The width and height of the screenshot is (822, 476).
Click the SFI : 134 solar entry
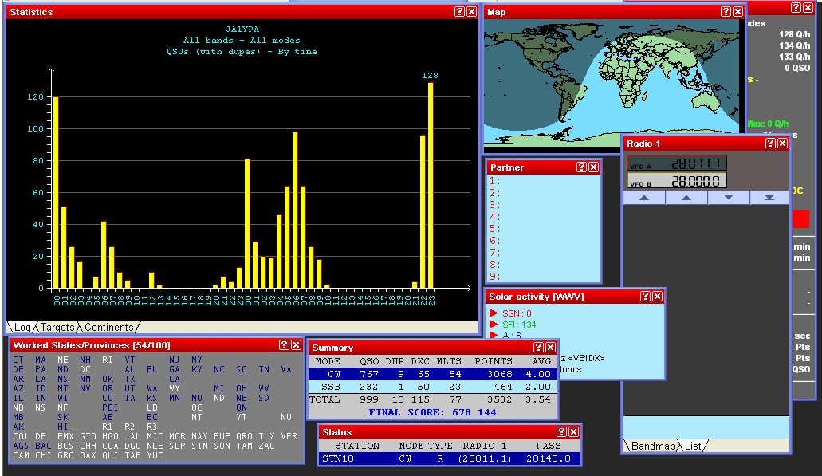pyautogui.click(x=519, y=325)
